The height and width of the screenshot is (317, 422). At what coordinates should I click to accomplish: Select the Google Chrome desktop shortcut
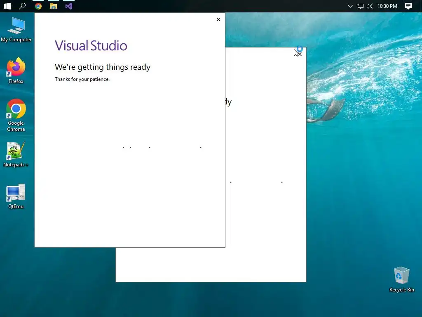(16, 116)
